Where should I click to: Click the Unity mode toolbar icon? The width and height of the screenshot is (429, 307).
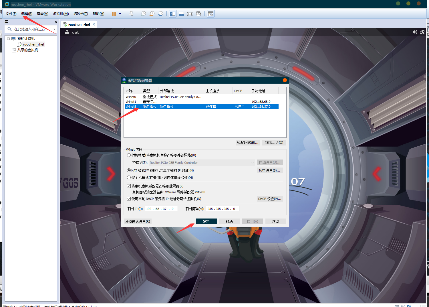(x=198, y=14)
